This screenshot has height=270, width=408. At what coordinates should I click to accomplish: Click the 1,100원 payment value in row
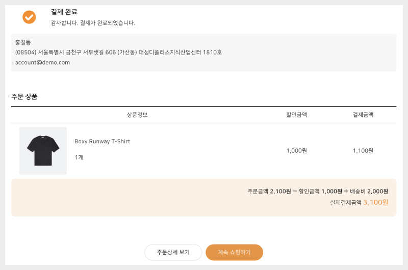pos(363,150)
